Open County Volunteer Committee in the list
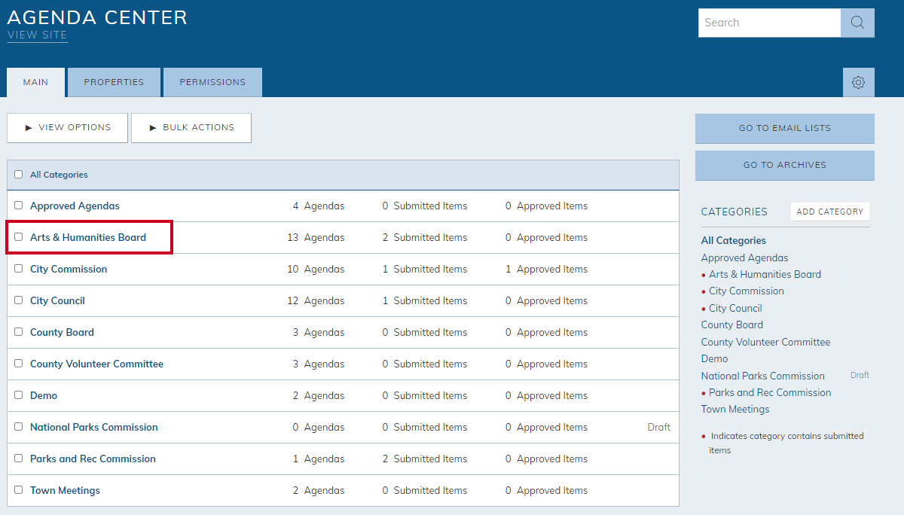The width and height of the screenshot is (904, 515). point(96,364)
